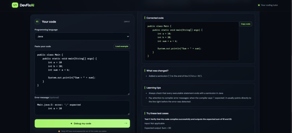The width and height of the screenshot is (292, 133).
Task: Click 'int a = 10;' in the corrected code
Action: tap(164, 34)
